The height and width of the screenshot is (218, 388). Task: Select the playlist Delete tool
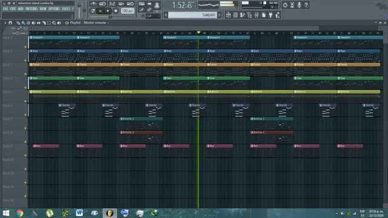point(28,23)
